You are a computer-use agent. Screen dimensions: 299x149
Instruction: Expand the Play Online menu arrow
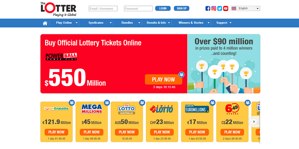76,23
